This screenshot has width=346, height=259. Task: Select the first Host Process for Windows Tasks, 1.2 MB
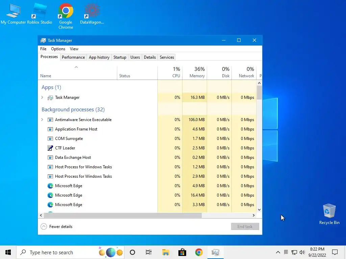pyautogui.click(x=147, y=167)
